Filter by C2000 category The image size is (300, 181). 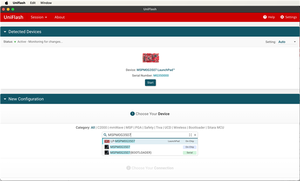[x=102, y=128]
